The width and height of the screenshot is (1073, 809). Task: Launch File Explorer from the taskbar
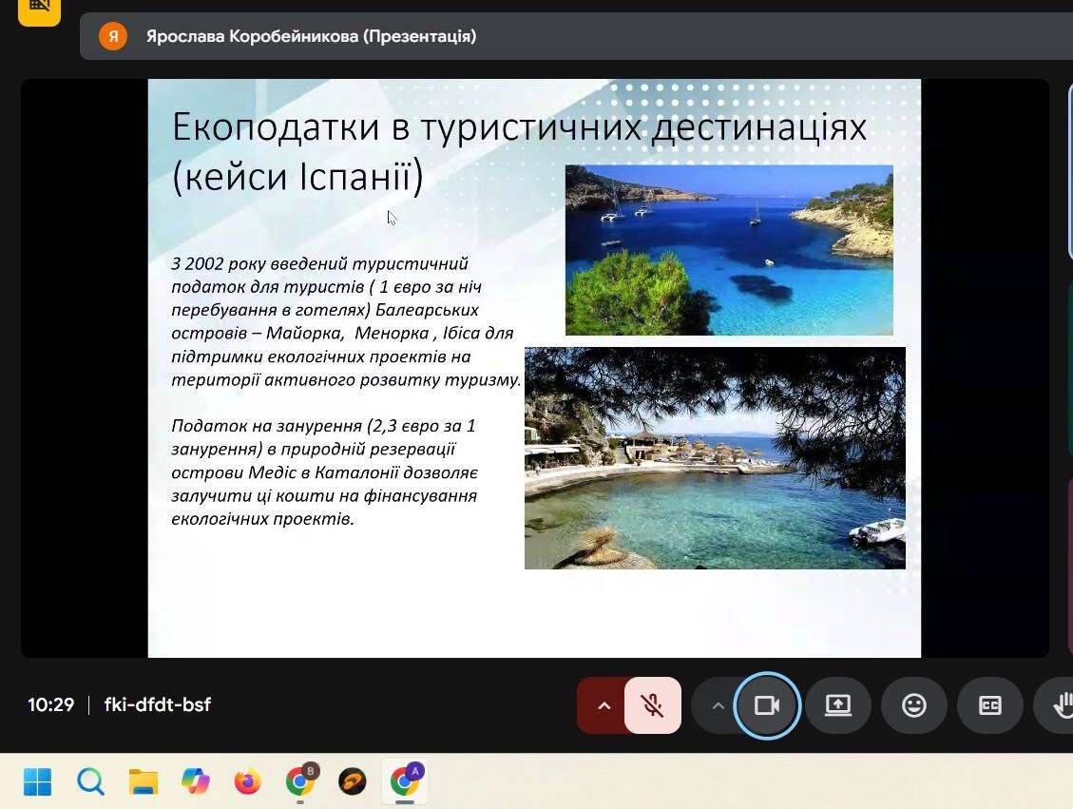click(x=144, y=781)
